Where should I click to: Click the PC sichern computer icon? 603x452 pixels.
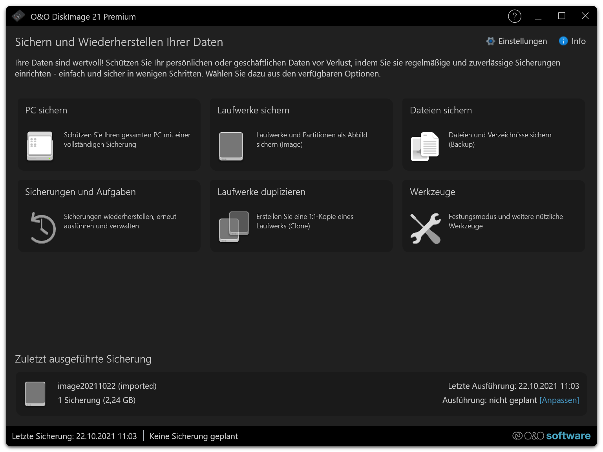coord(40,146)
